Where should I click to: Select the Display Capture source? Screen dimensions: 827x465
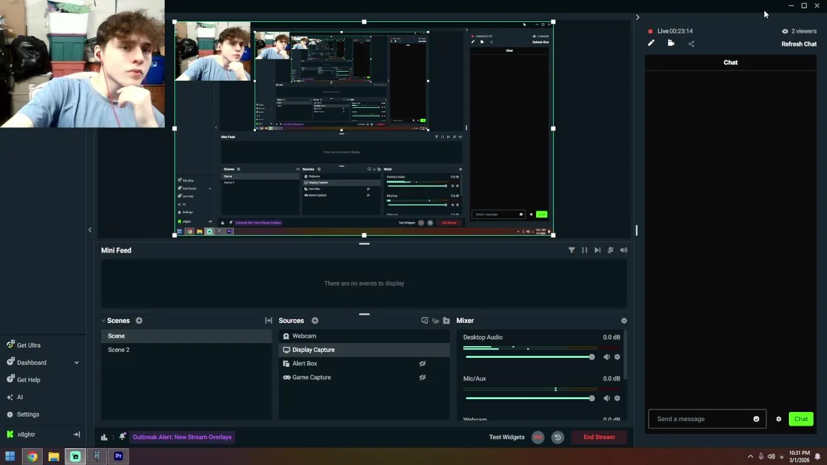364,349
